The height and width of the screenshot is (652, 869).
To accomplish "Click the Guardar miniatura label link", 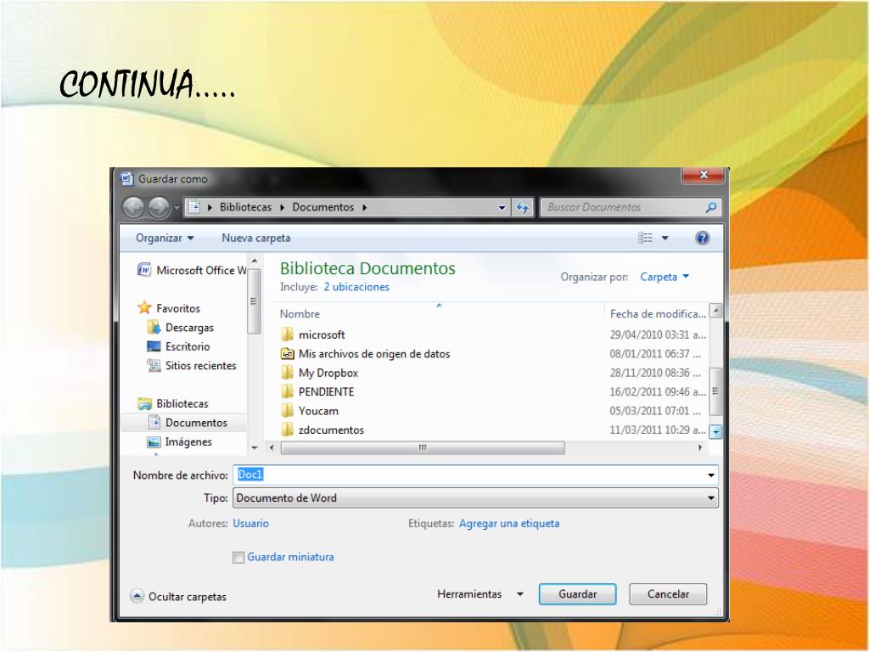I will pos(290,557).
